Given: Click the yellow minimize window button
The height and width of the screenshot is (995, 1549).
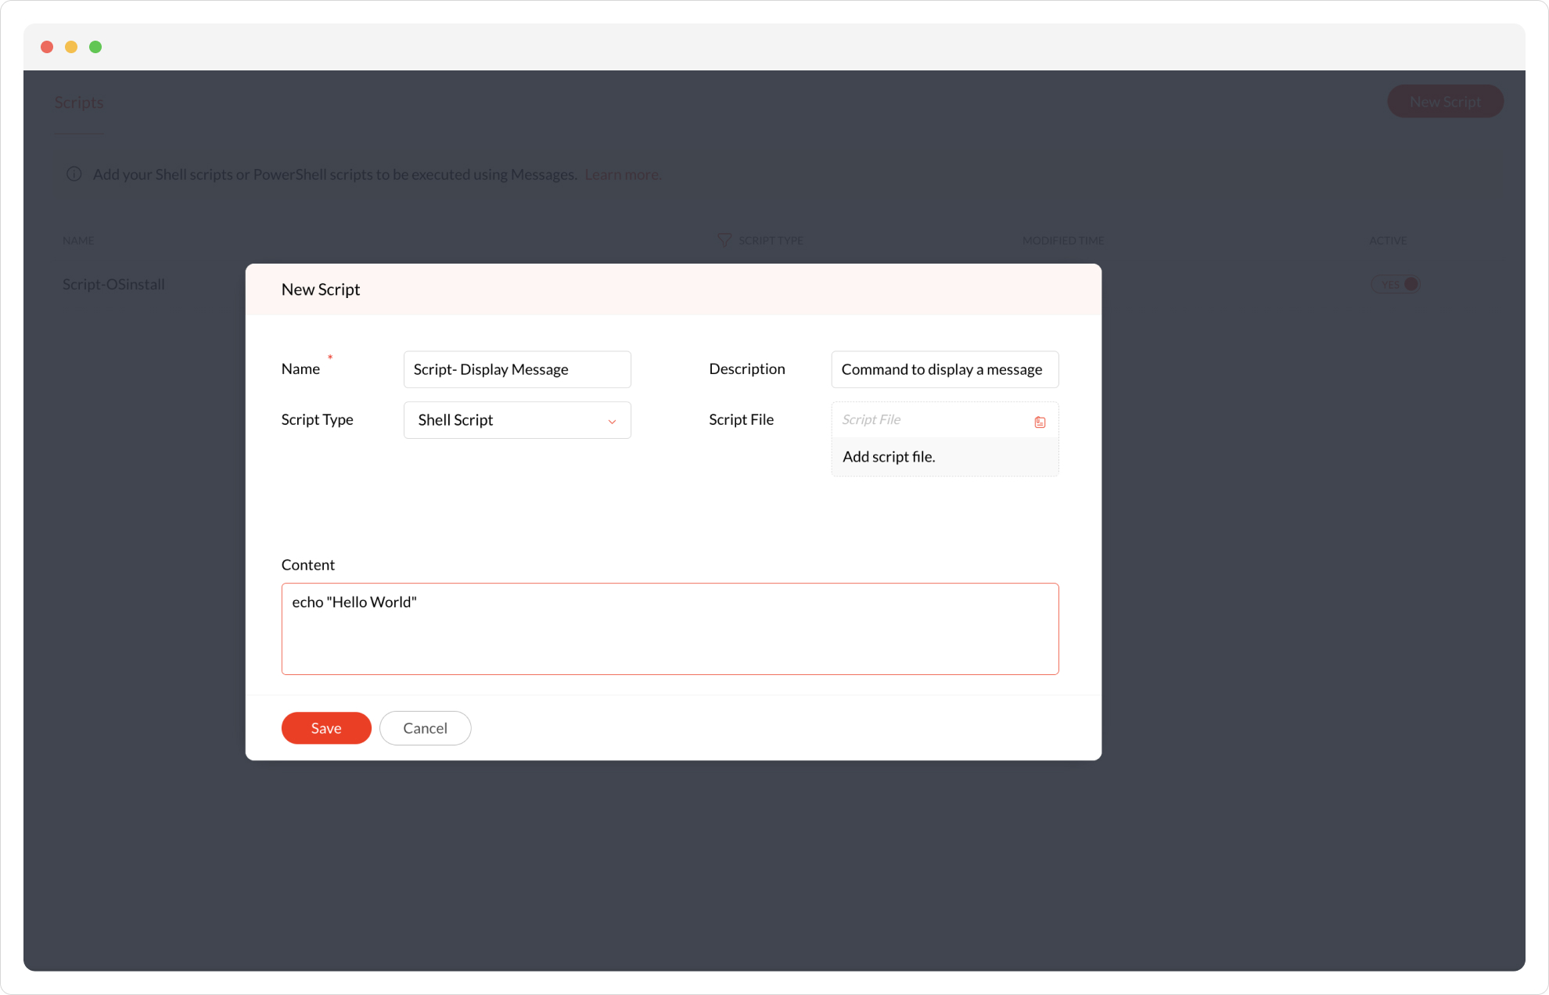Looking at the screenshot, I should [71, 47].
